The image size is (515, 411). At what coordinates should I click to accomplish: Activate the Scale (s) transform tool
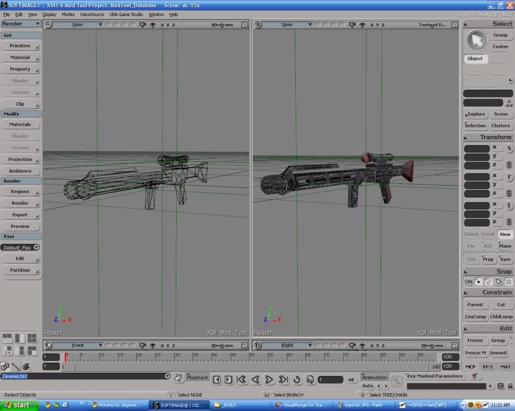[x=509, y=148]
